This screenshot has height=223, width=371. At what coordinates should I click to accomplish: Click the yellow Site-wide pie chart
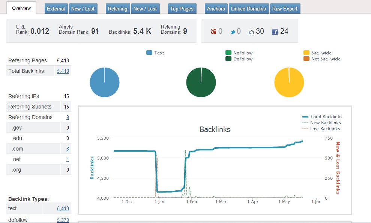[x=289, y=82]
